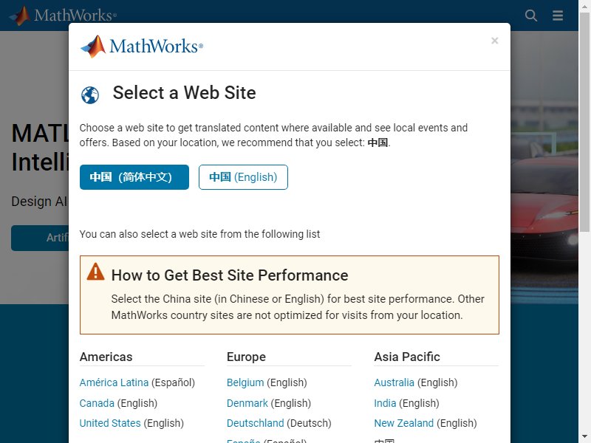The height and width of the screenshot is (443, 591).
Task: Click the globe icon beside Select a Web Site
Action: (90, 95)
